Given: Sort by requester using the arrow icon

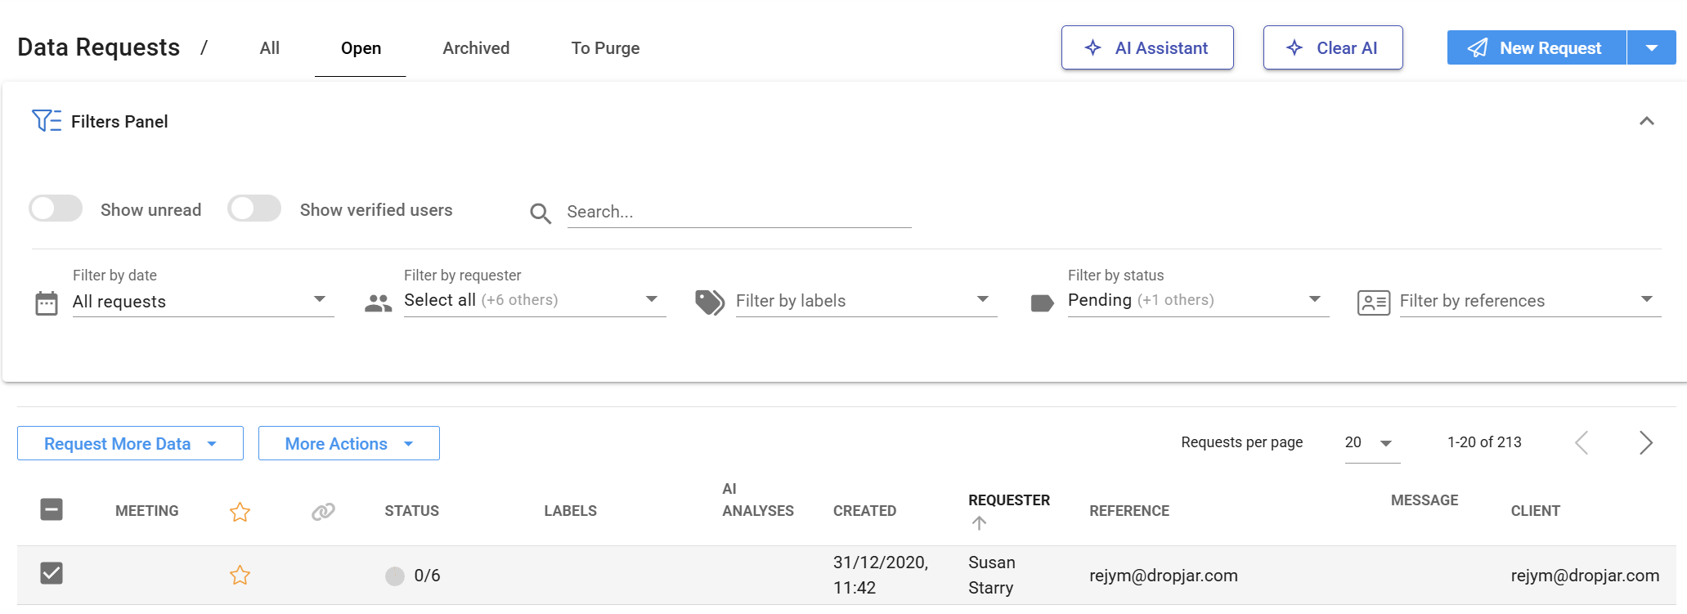Looking at the screenshot, I should (x=979, y=523).
